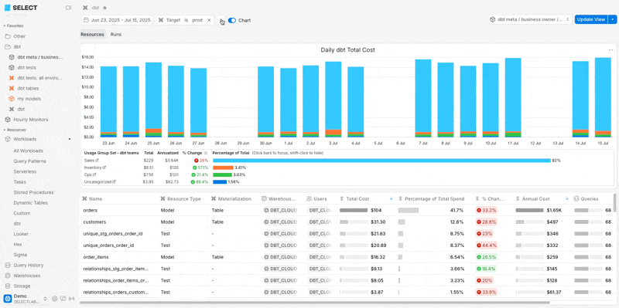Image resolution: width=619 pixels, height=308 pixels.
Task: Star the dbt view as favorite
Action: click(104, 8)
